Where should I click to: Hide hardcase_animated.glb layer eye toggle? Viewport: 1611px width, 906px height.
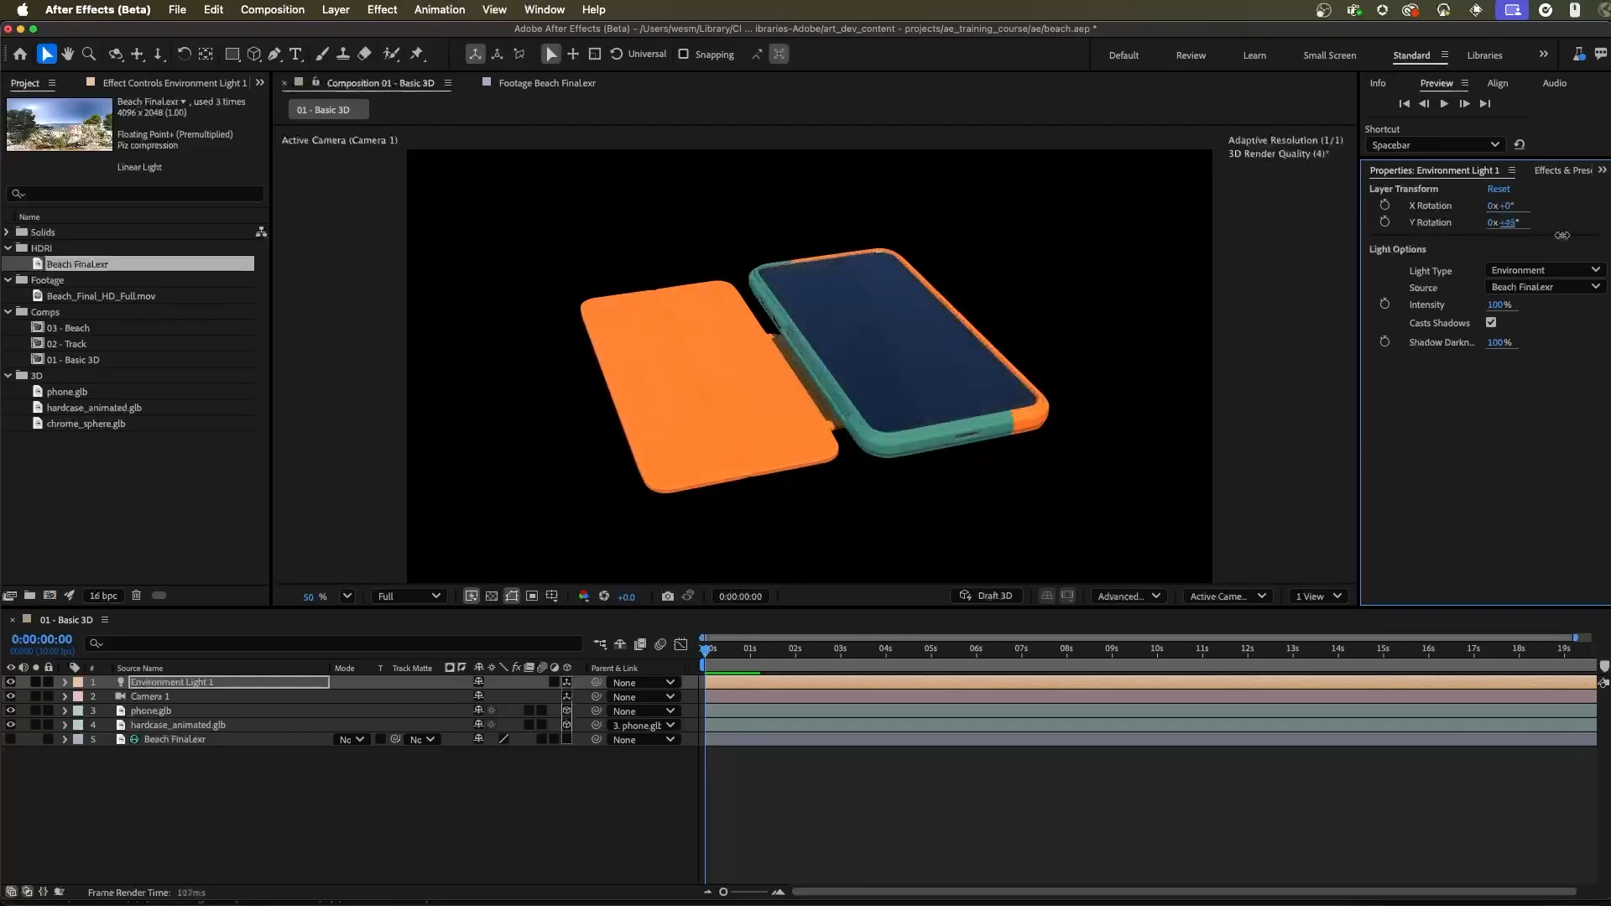tap(11, 725)
